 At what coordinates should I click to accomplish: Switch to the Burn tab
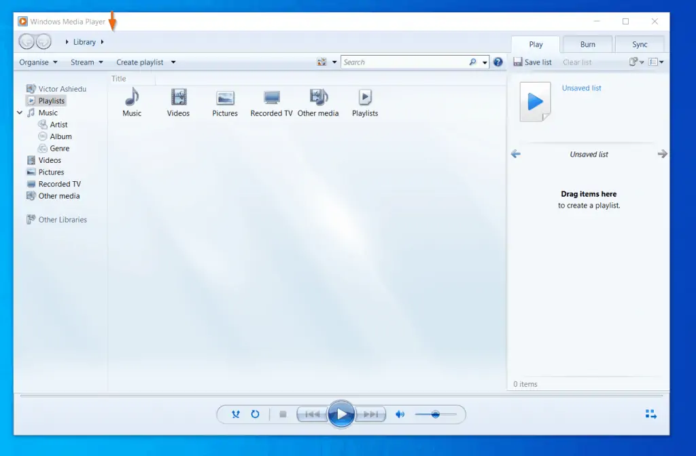click(x=587, y=43)
